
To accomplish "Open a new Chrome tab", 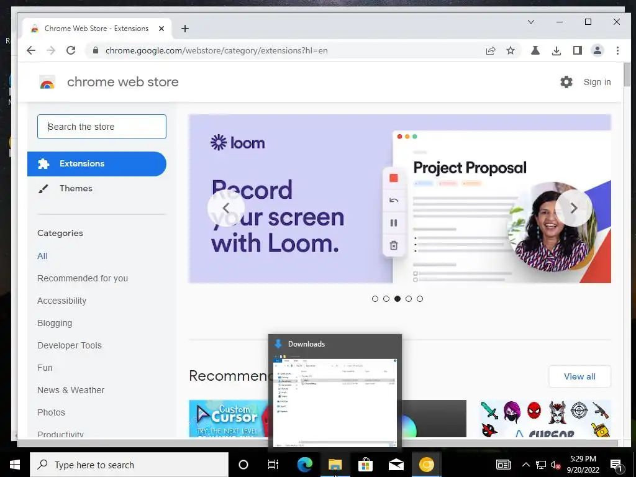I will pos(185,29).
